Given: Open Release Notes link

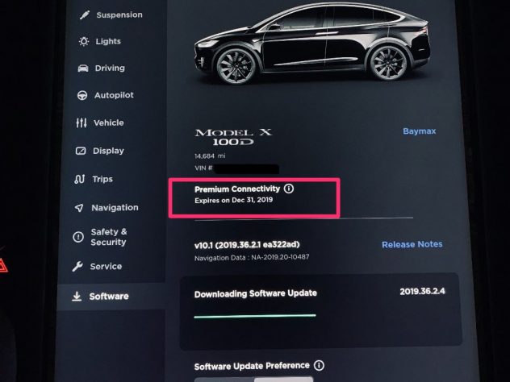Looking at the screenshot, I should [x=412, y=244].
